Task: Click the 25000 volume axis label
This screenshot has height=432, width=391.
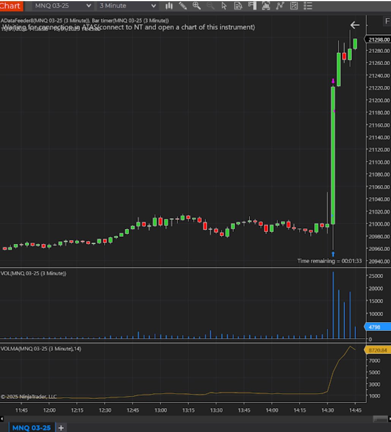Action: (x=376, y=276)
